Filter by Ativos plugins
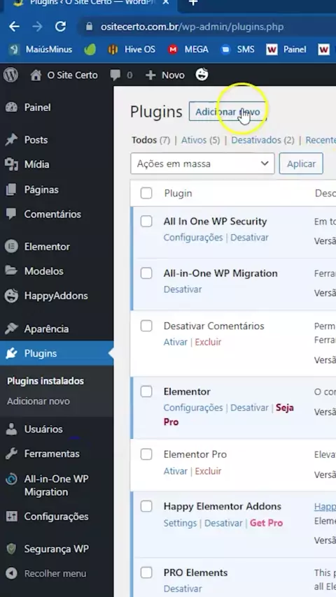Viewport: 336px width, 597px height. (x=200, y=140)
